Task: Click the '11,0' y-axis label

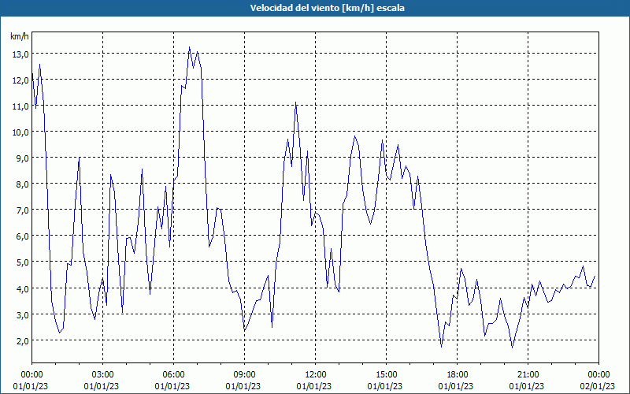Action: (x=20, y=106)
